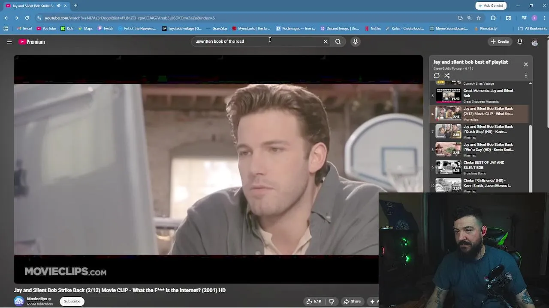The height and width of the screenshot is (308, 549).
Task: View site information icon in address bar
Action: (x=39, y=18)
